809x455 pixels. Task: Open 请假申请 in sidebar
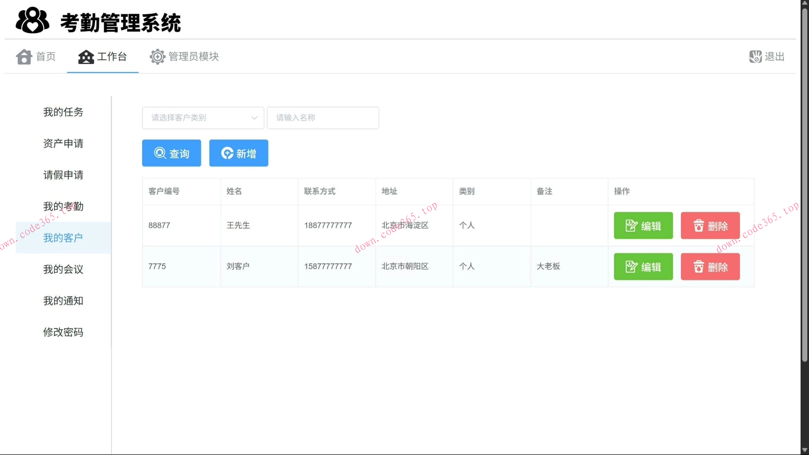coord(63,175)
